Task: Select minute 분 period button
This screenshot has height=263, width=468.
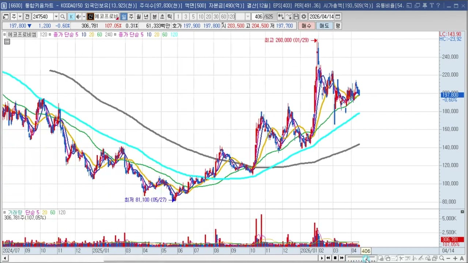Action: tap(154, 17)
